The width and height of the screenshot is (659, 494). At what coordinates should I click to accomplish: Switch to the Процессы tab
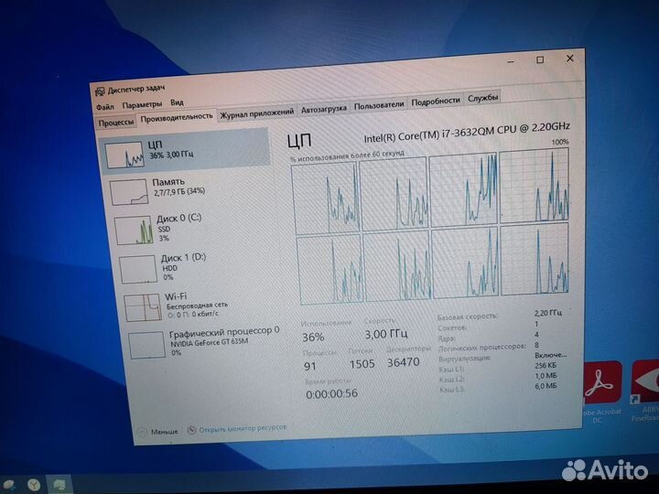[116, 123]
